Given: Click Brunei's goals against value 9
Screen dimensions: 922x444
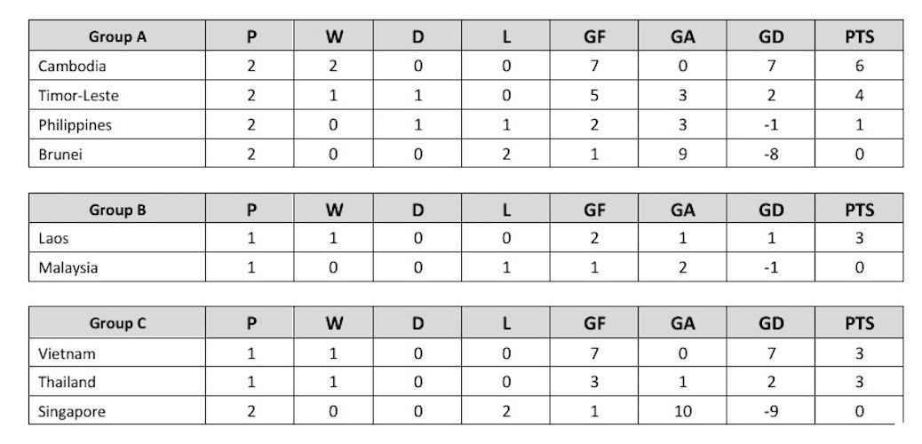Looking at the screenshot, I should point(682,154).
